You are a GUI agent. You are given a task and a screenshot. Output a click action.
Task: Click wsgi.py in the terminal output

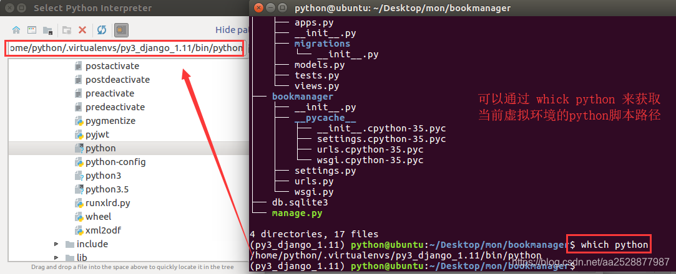(314, 192)
